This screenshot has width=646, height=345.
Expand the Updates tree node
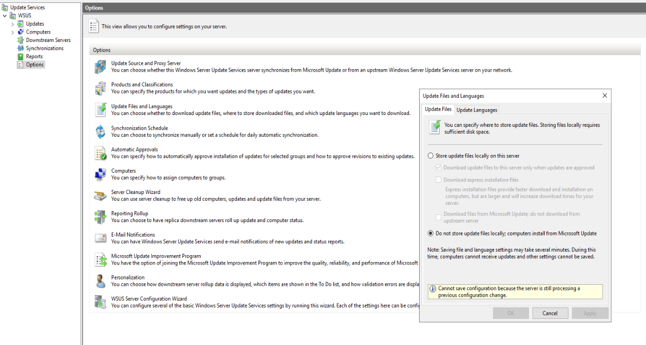pyautogui.click(x=13, y=24)
